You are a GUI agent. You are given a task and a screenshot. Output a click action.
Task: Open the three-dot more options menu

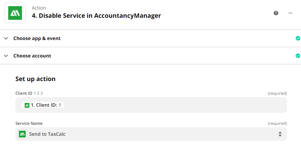click(290, 13)
